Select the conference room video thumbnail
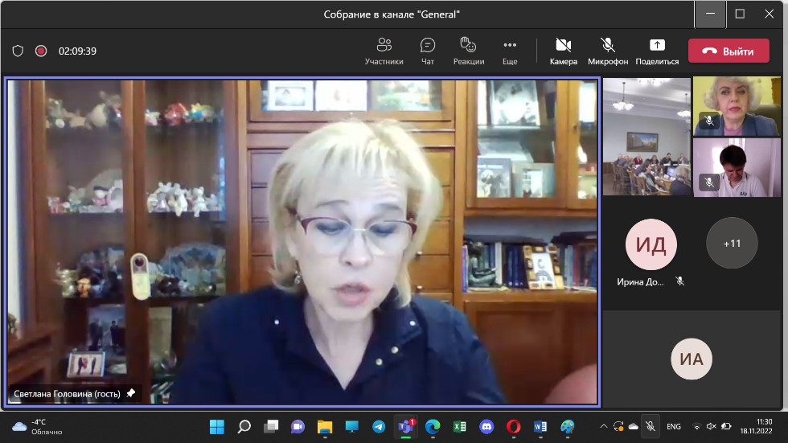The height and width of the screenshot is (443, 788). click(x=646, y=137)
